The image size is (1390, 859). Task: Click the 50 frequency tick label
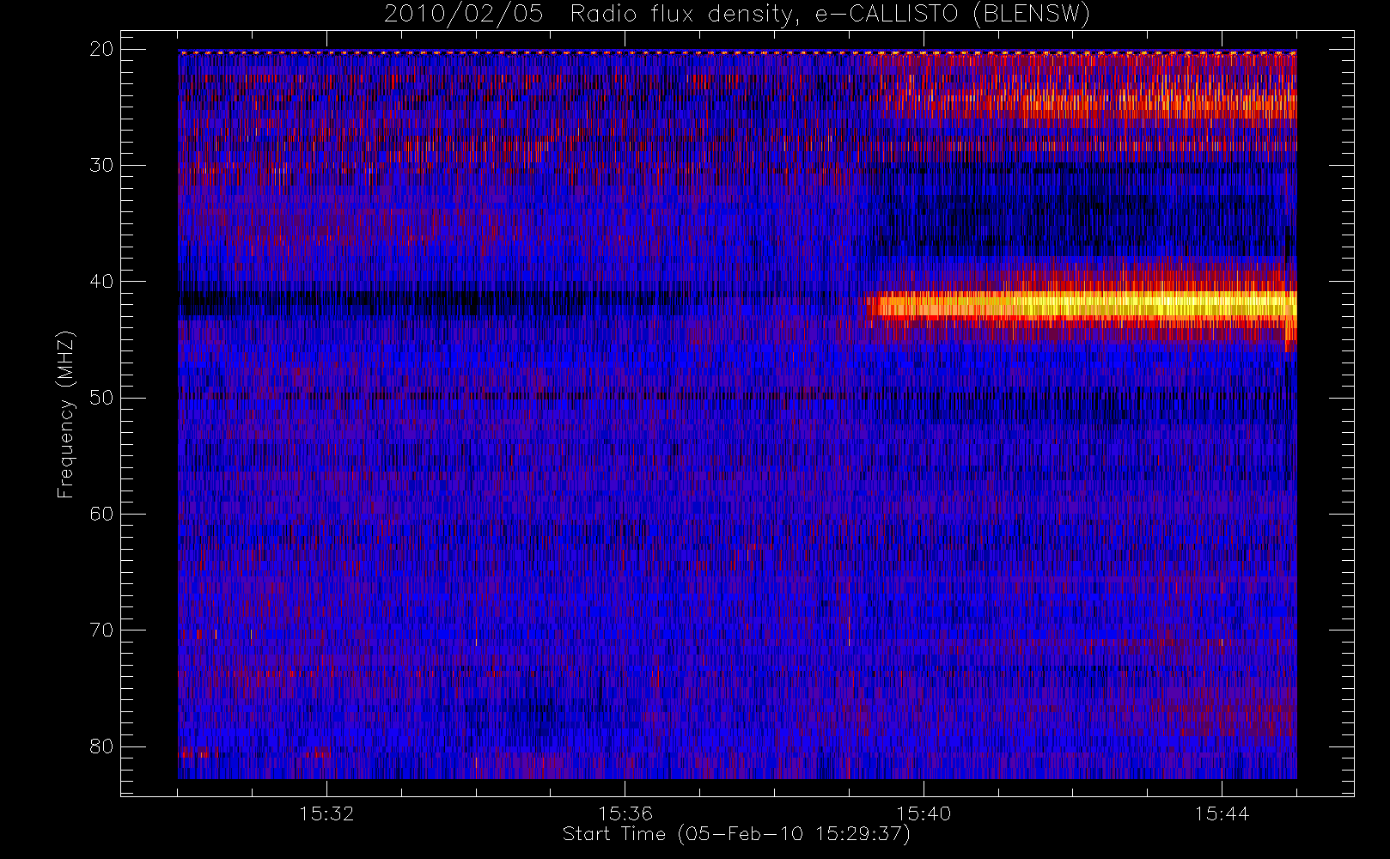point(101,398)
